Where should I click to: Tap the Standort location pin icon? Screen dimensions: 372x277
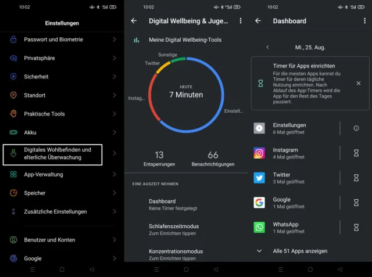(13, 95)
